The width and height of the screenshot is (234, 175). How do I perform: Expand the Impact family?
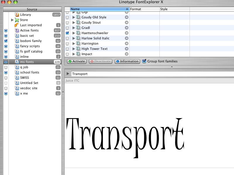pyautogui.click(x=74, y=54)
